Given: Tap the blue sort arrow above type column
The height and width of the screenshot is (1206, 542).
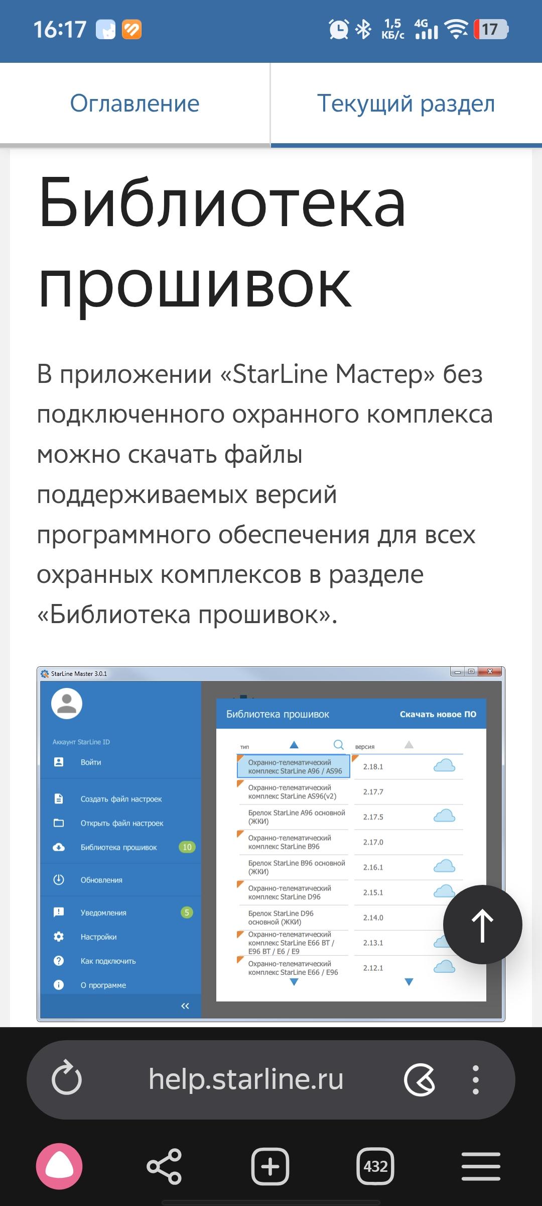Looking at the screenshot, I should [294, 744].
